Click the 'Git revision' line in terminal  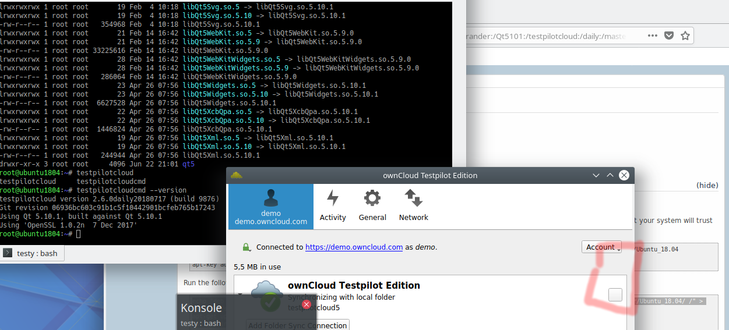click(108, 208)
